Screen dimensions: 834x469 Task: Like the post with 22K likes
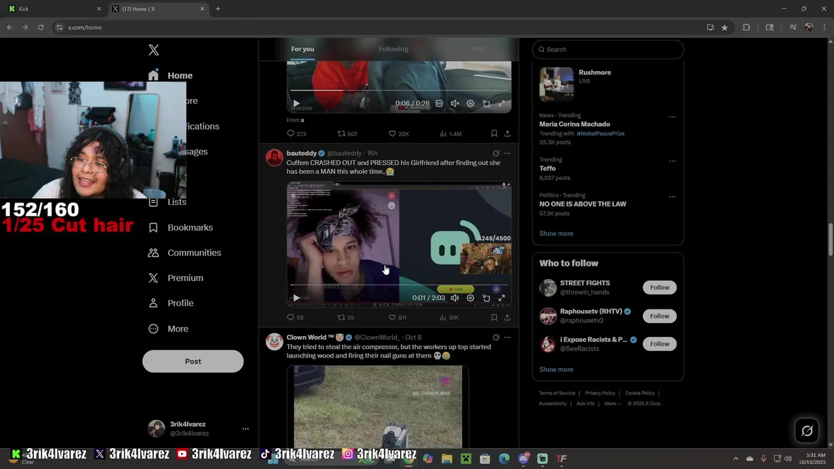[x=399, y=134]
